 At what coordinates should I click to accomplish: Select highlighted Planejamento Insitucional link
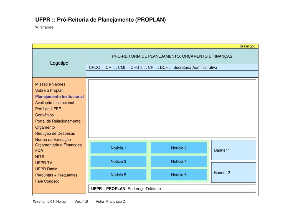59,97
